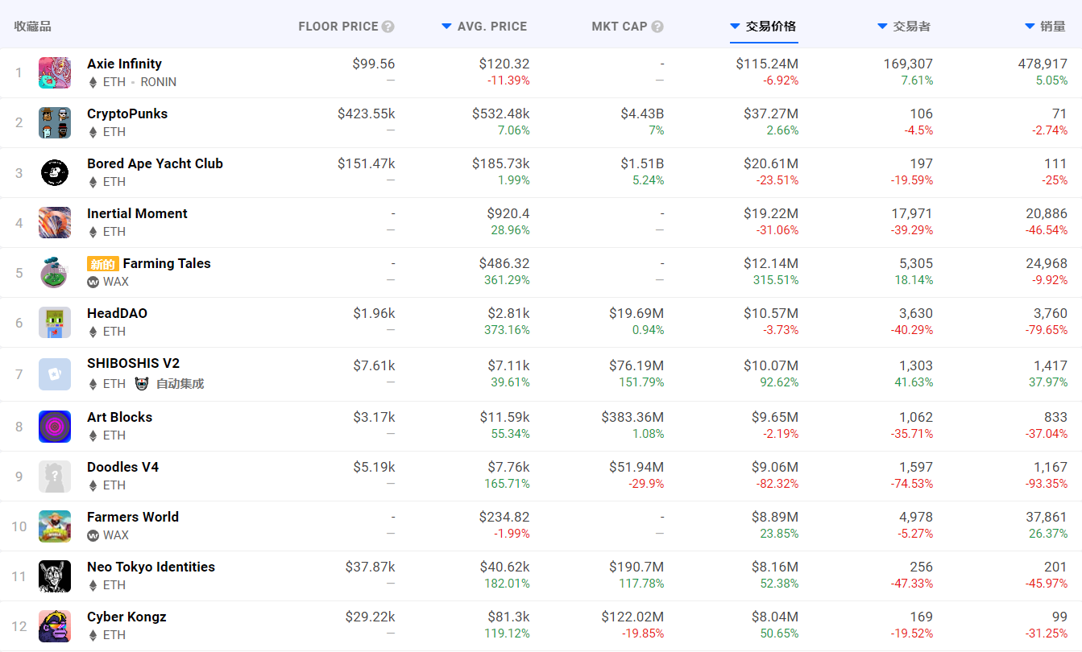Open the Farming Tales collection link

[167, 263]
